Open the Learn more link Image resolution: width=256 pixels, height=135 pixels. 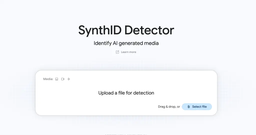pyautogui.click(x=126, y=52)
